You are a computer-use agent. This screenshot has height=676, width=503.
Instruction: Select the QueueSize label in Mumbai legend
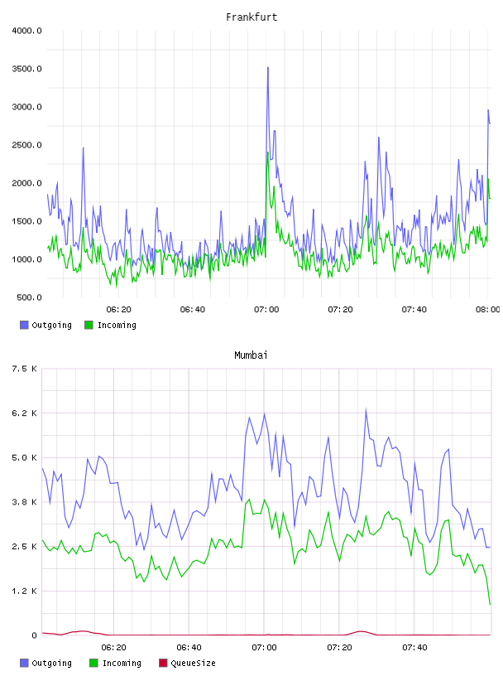[x=193, y=663]
